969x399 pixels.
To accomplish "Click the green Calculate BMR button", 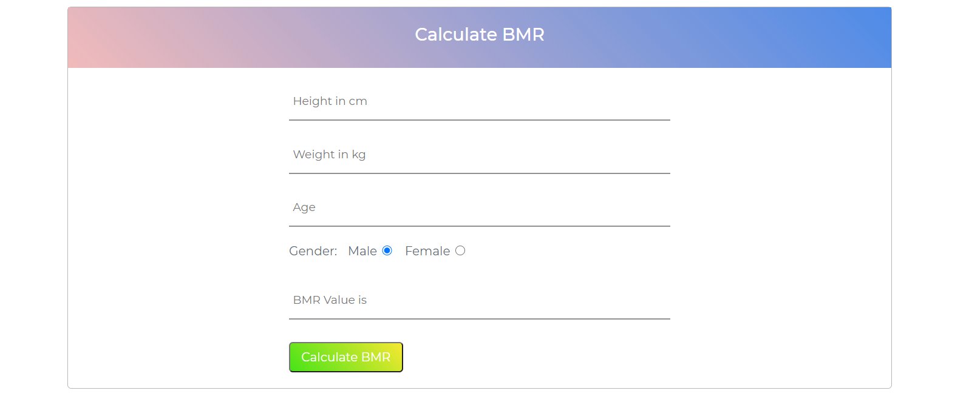I will click(346, 357).
